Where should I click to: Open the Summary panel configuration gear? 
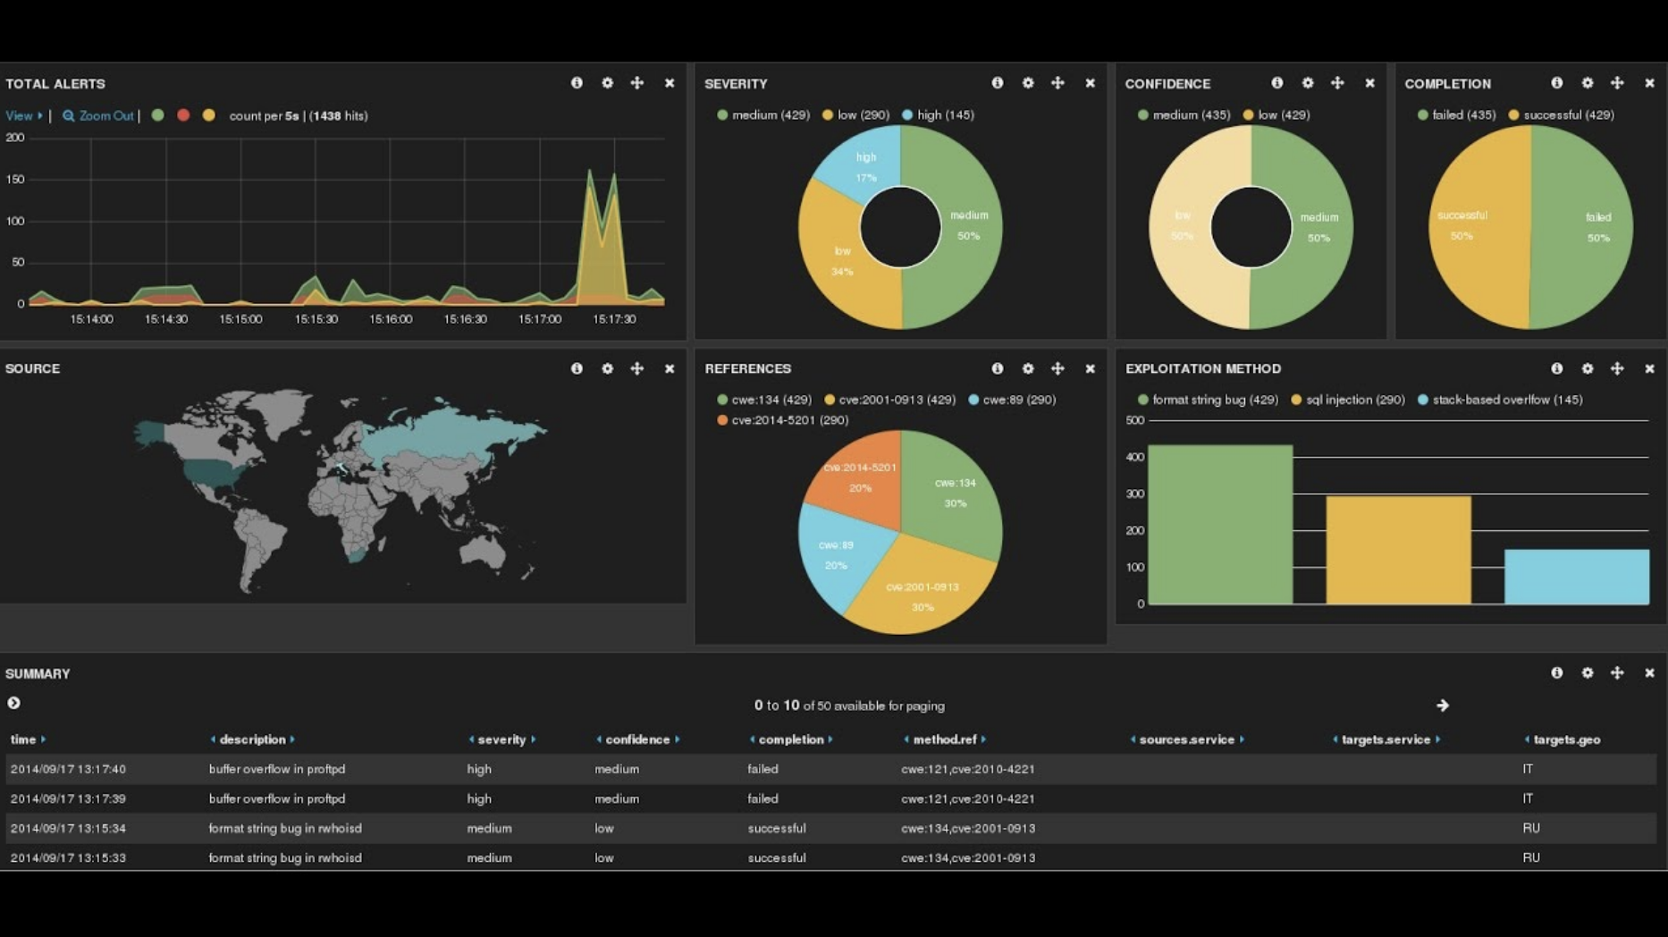[x=1588, y=673]
